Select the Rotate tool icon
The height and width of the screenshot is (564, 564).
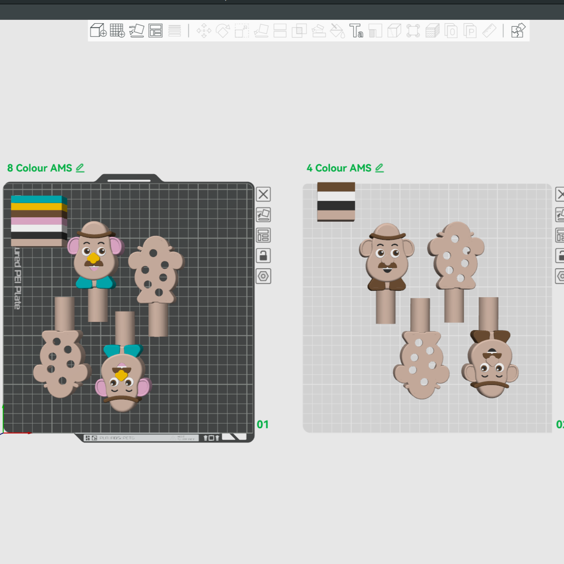point(223,31)
